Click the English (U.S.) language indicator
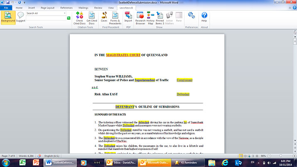The width and height of the screenshot is (297, 167). [x=52, y=156]
